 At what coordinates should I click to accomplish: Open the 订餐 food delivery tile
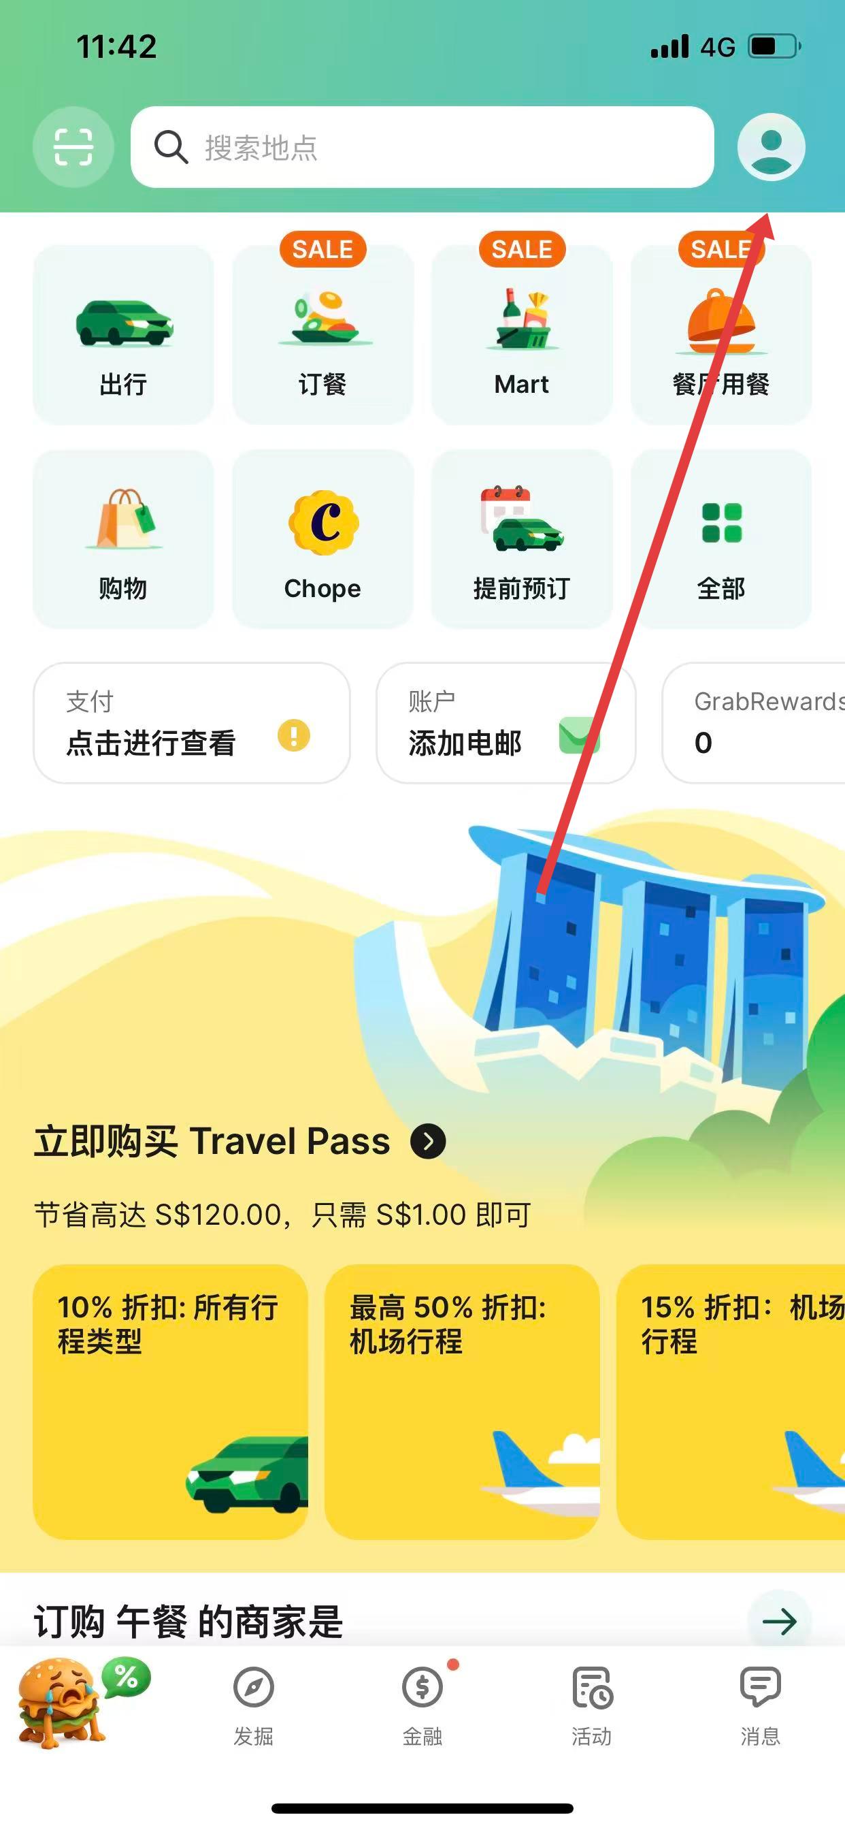pos(322,334)
